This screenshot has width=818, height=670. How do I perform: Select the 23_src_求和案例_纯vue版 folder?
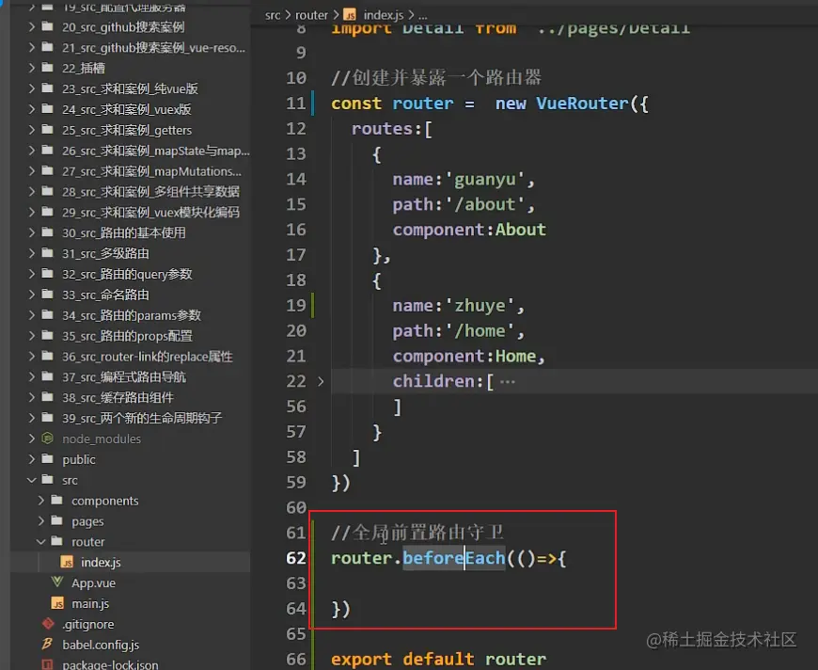tap(131, 88)
